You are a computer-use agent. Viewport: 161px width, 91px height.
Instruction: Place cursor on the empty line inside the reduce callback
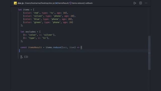click(x=83, y=51)
